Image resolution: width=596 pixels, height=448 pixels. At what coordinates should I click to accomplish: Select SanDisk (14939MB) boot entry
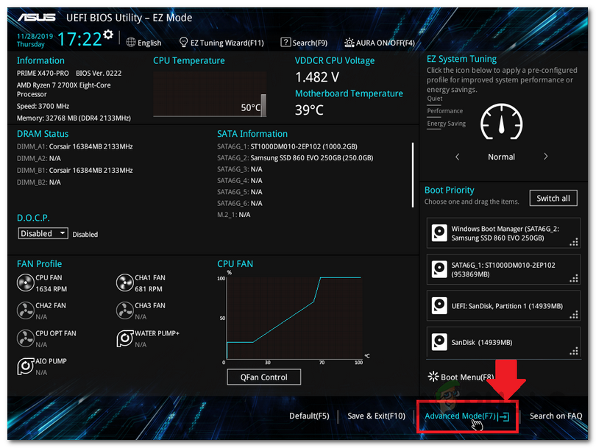pyautogui.click(x=503, y=342)
